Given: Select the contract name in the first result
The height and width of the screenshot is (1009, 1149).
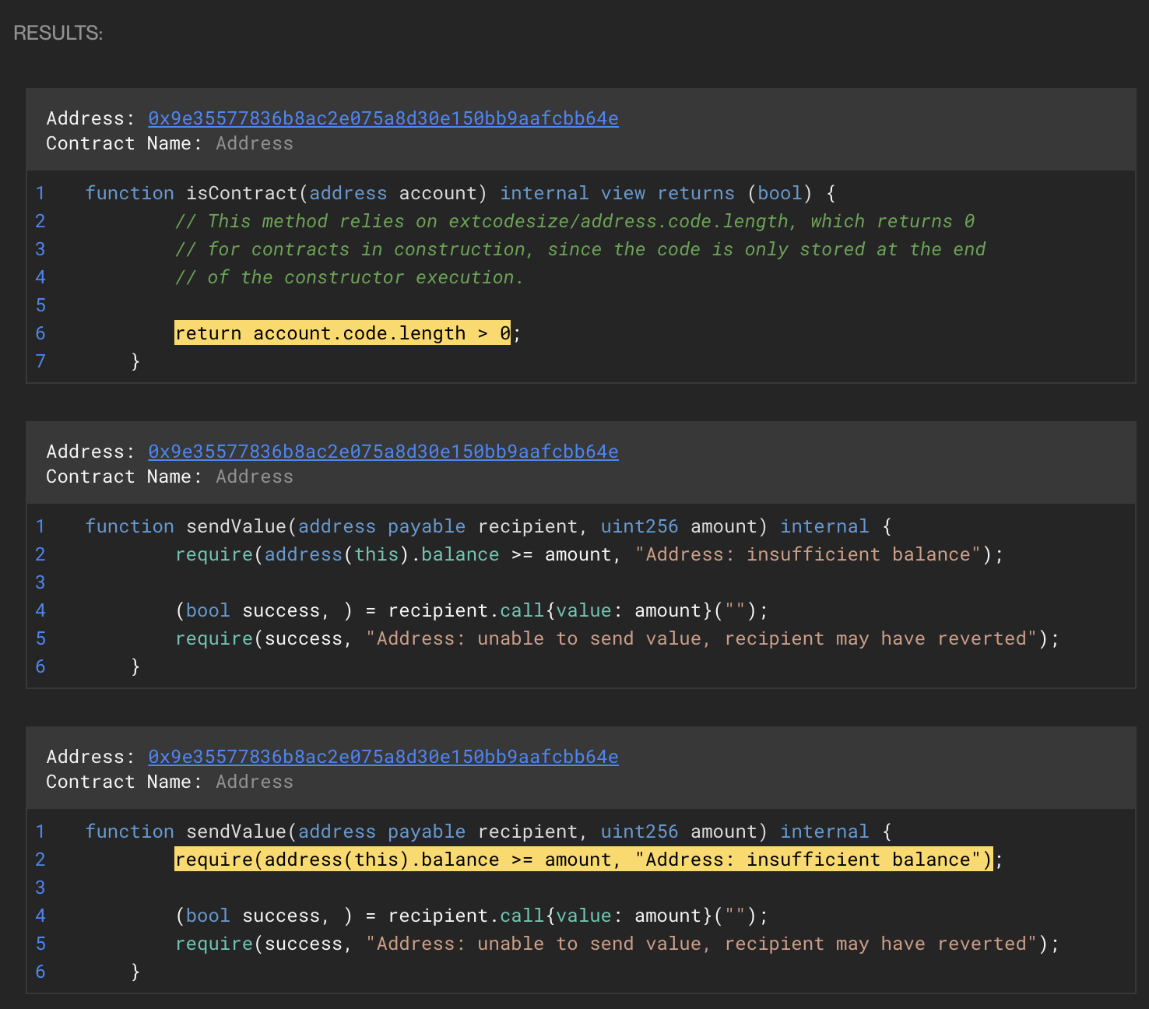Looking at the screenshot, I should pos(255,143).
